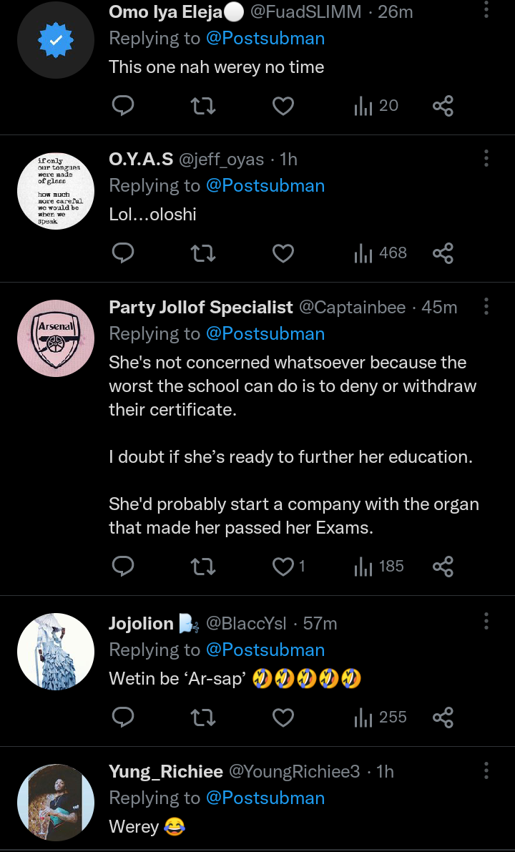The image size is (515, 852).
Task: Retweet O.Y.A.S's 'Lol...oloshi' reply
Action: tap(204, 253)
